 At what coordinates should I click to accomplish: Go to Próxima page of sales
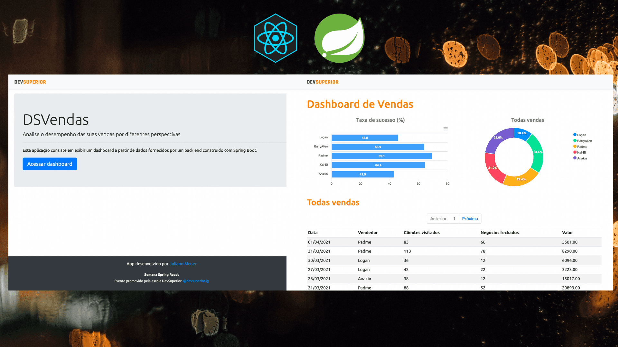pos(470,218)
